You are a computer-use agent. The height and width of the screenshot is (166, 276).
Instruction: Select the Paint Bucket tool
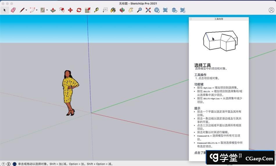(113, 10)
